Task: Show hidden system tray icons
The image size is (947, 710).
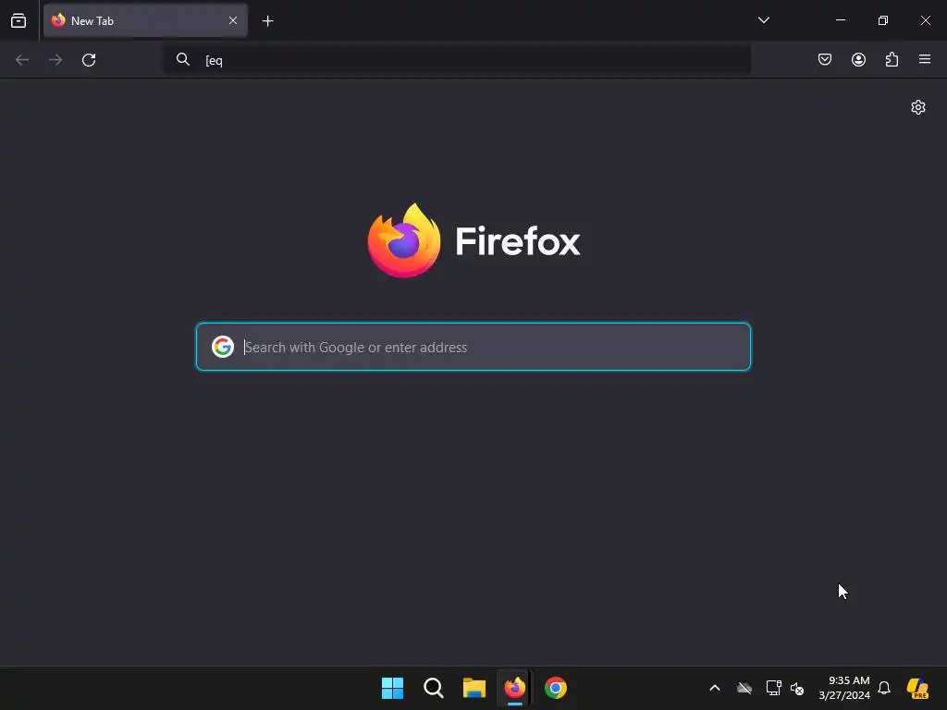Action: (715, 688)
